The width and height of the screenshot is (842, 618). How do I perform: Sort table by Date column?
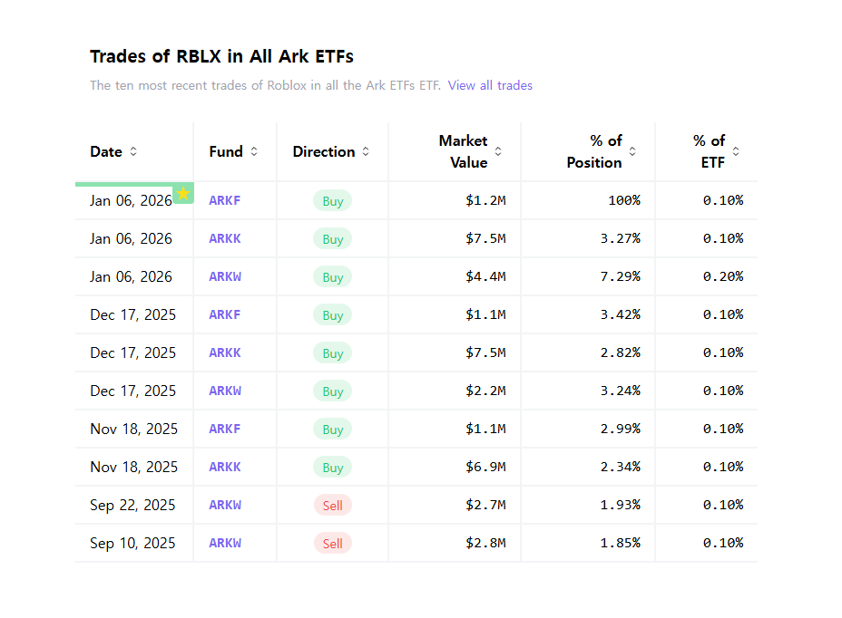point(133,151)
